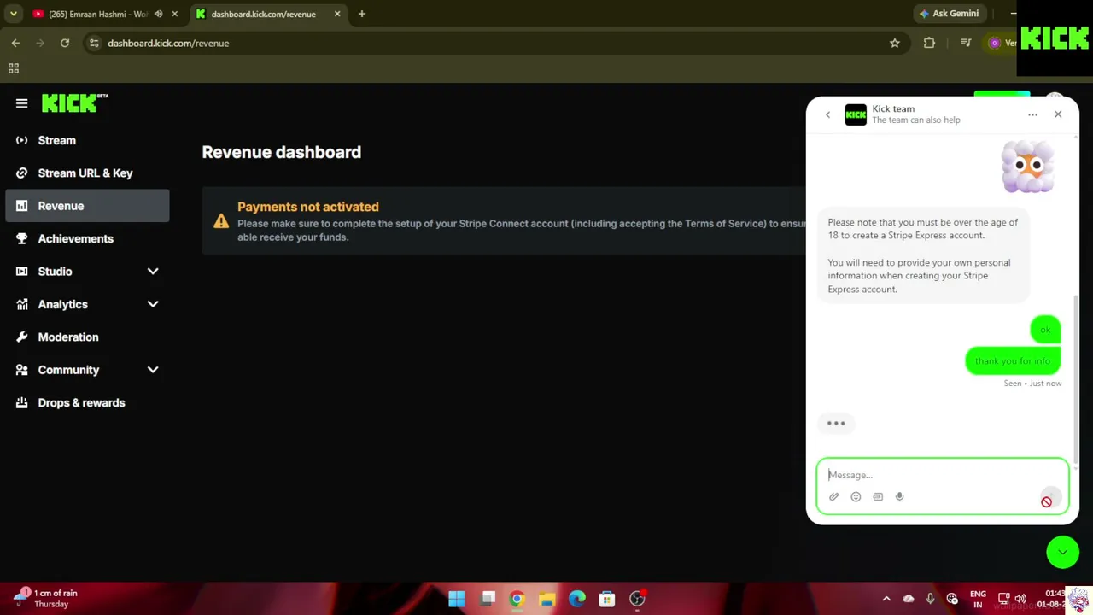The width and height of the screenshot is (1093, 615).
Task: Click the Ask Gemini button
Action: (949, 14)
